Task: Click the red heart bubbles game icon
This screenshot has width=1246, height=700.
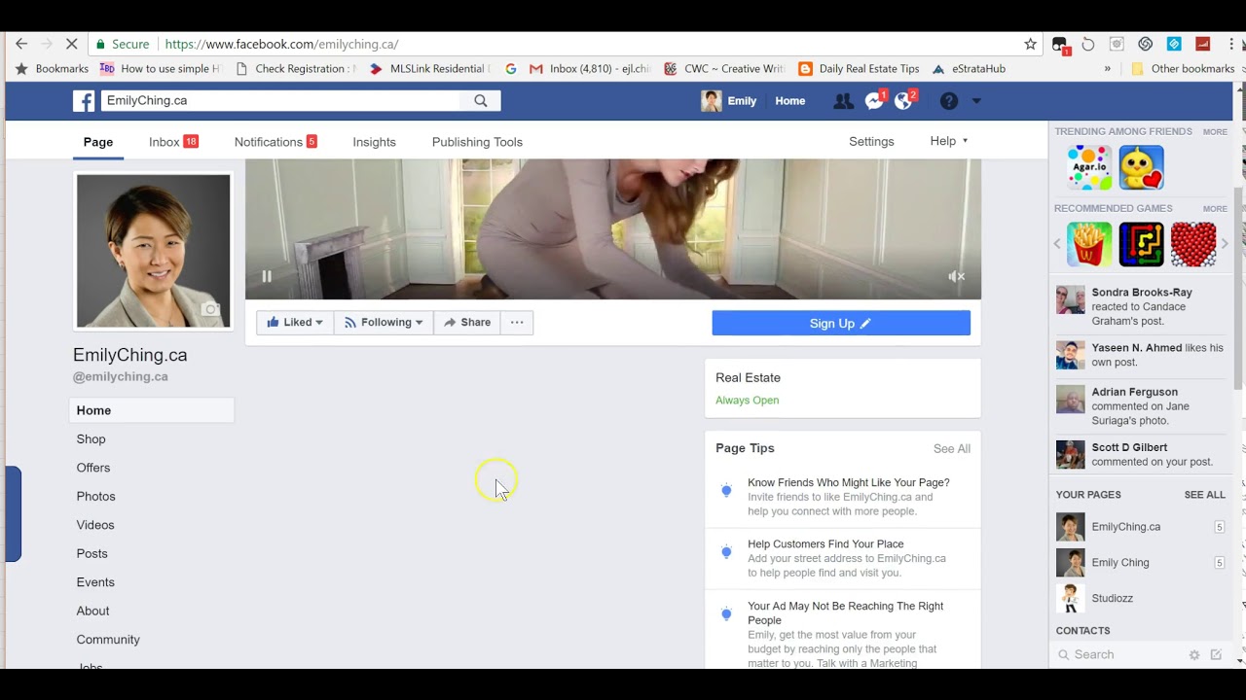Action: (1193, 244)
